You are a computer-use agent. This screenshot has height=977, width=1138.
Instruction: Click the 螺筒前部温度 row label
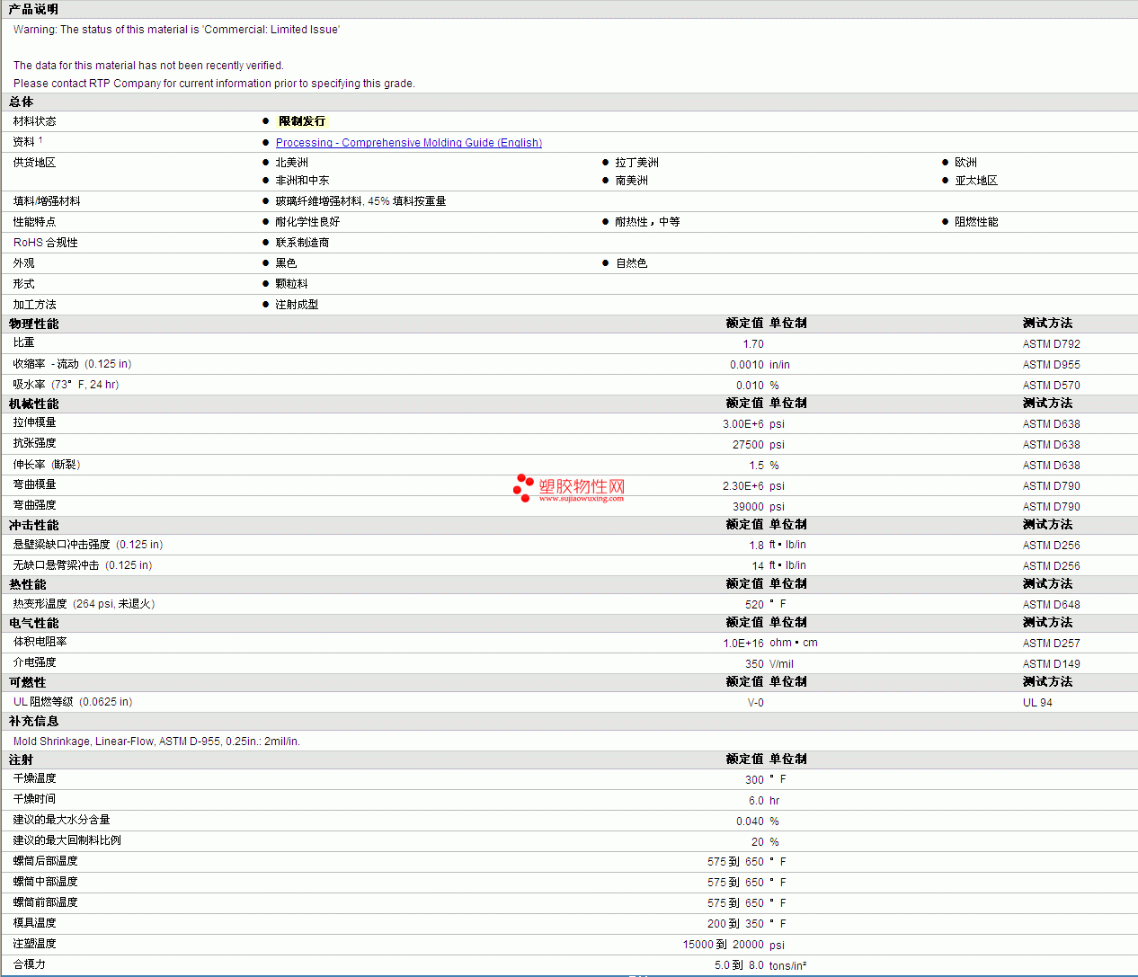click(x=45, y=902)
